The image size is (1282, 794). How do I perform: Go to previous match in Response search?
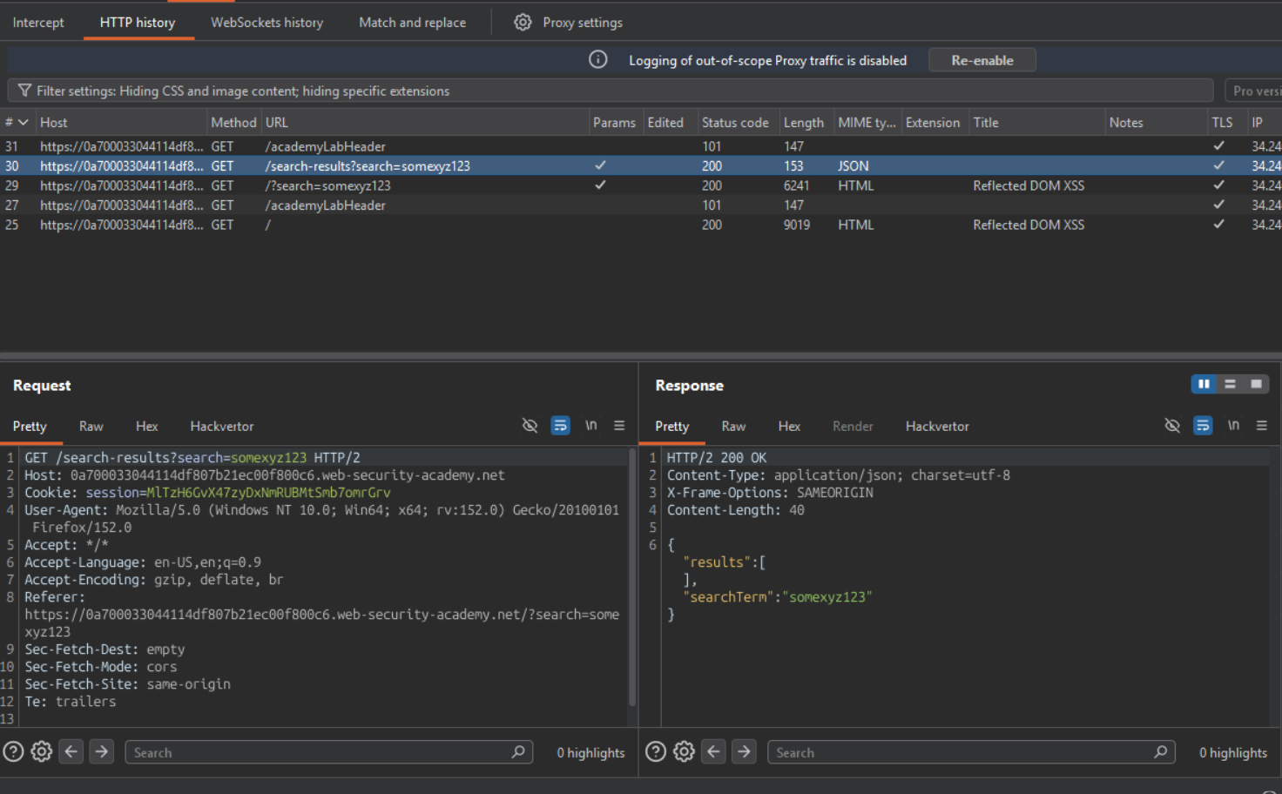tap(714, 751)
